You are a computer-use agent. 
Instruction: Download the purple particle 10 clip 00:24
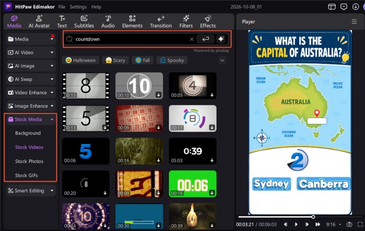pyautogui.click(x=105, y=226)
